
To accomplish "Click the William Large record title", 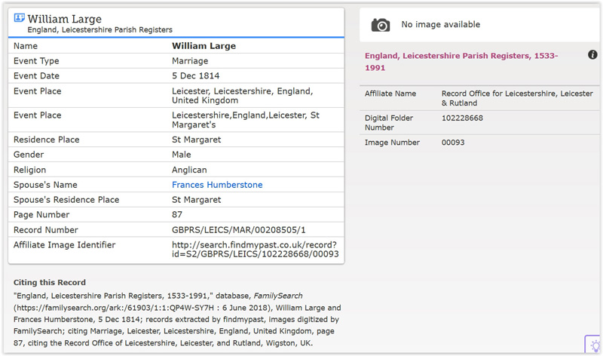I will click(65, 19).
